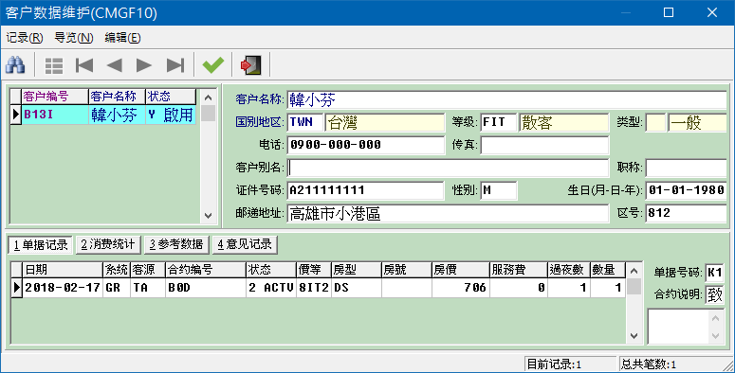The width and height of the screenshot is (735, 373).
Task: Open the 导览(N) menu
Action: [x=74, y=38]
